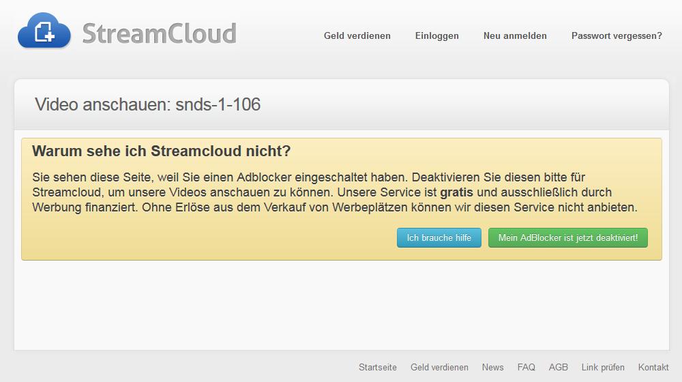Open the Startseite footer link
This screenshot has width=682, height=382.
pos(378,367)
